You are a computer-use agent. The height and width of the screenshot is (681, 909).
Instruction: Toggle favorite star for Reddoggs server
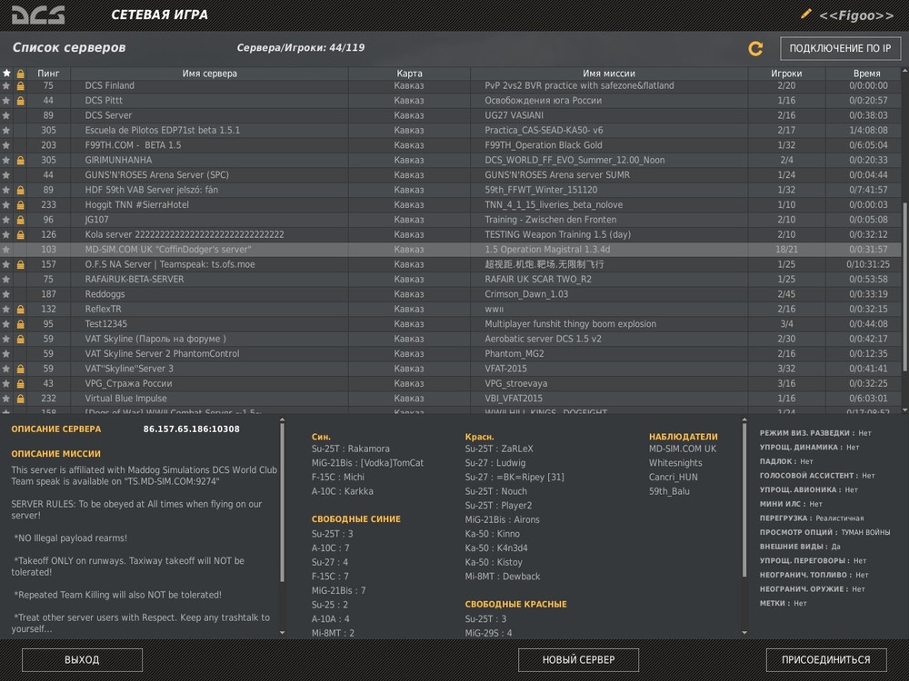click(6, 294)
